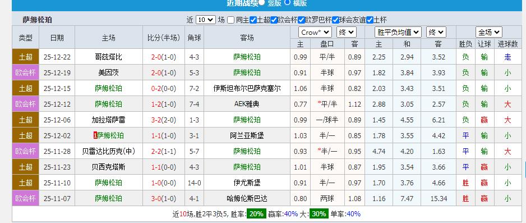Uncheck the 球会友谊 checkbox
The image size is (526, 223).
[335, 20]
